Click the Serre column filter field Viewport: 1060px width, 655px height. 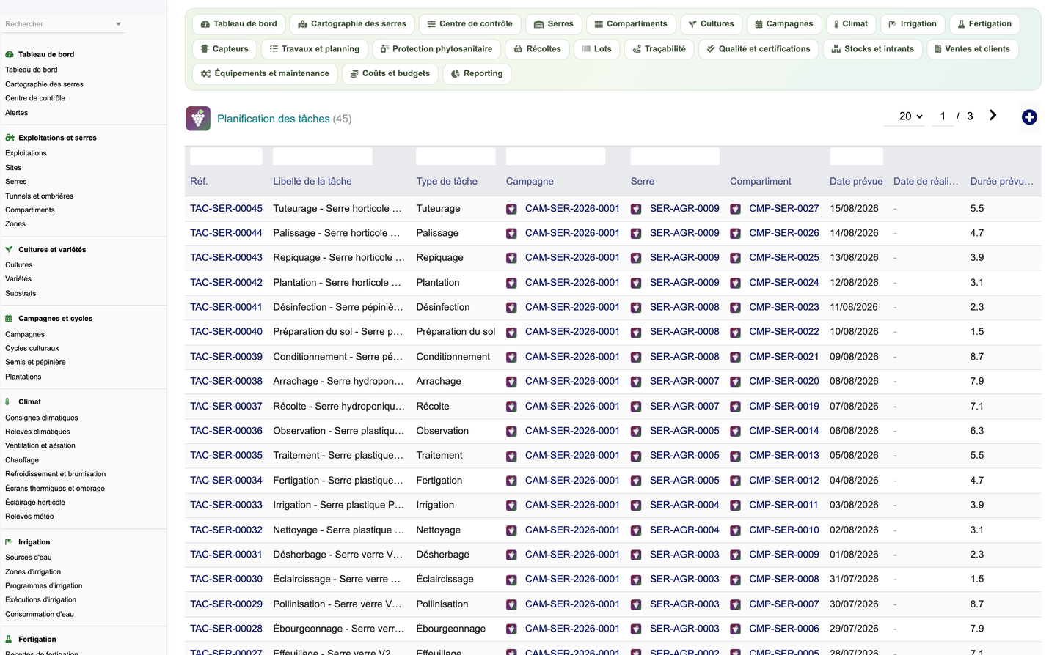[675, 156]
